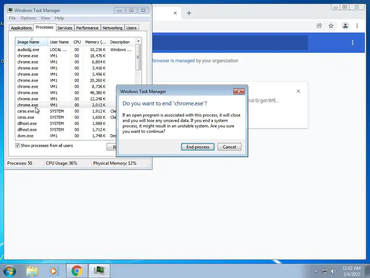Screen dimensions: 370x278
Task: Select chrome.exe using 20,260 K memory
Action: tap(75, 80)
